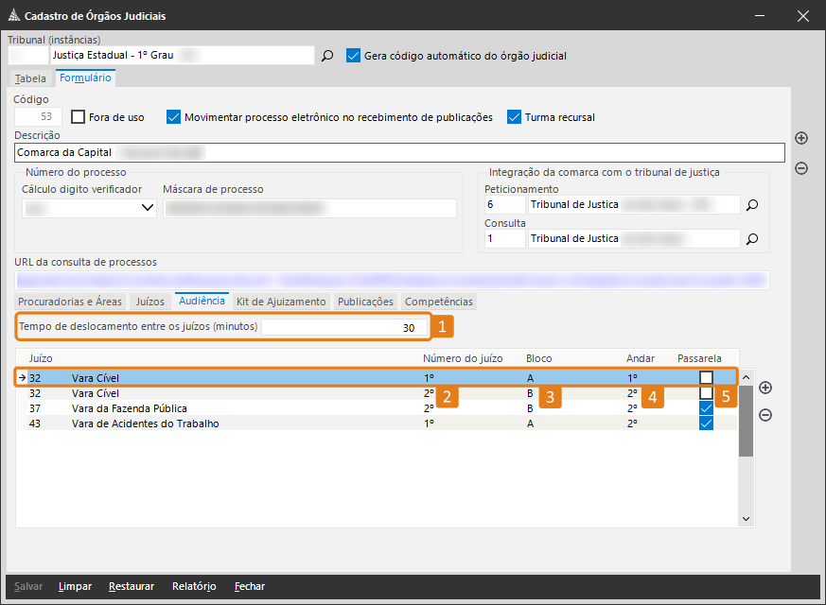Click the Limpar button
Screen dimensions: 826x605
[x=75, y=586]
